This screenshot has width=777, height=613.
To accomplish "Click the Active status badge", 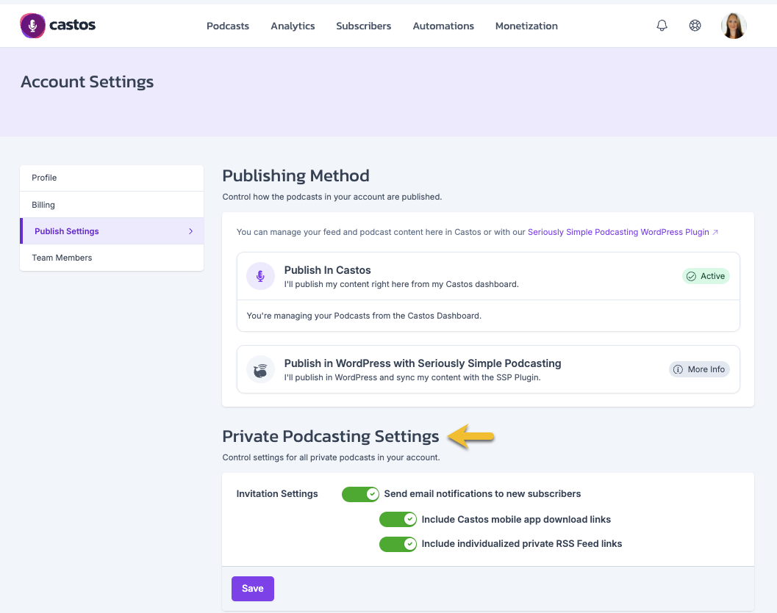I will tap(706, 276).
